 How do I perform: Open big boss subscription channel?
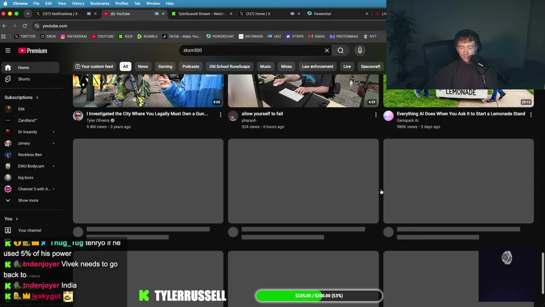coord(30,177)
